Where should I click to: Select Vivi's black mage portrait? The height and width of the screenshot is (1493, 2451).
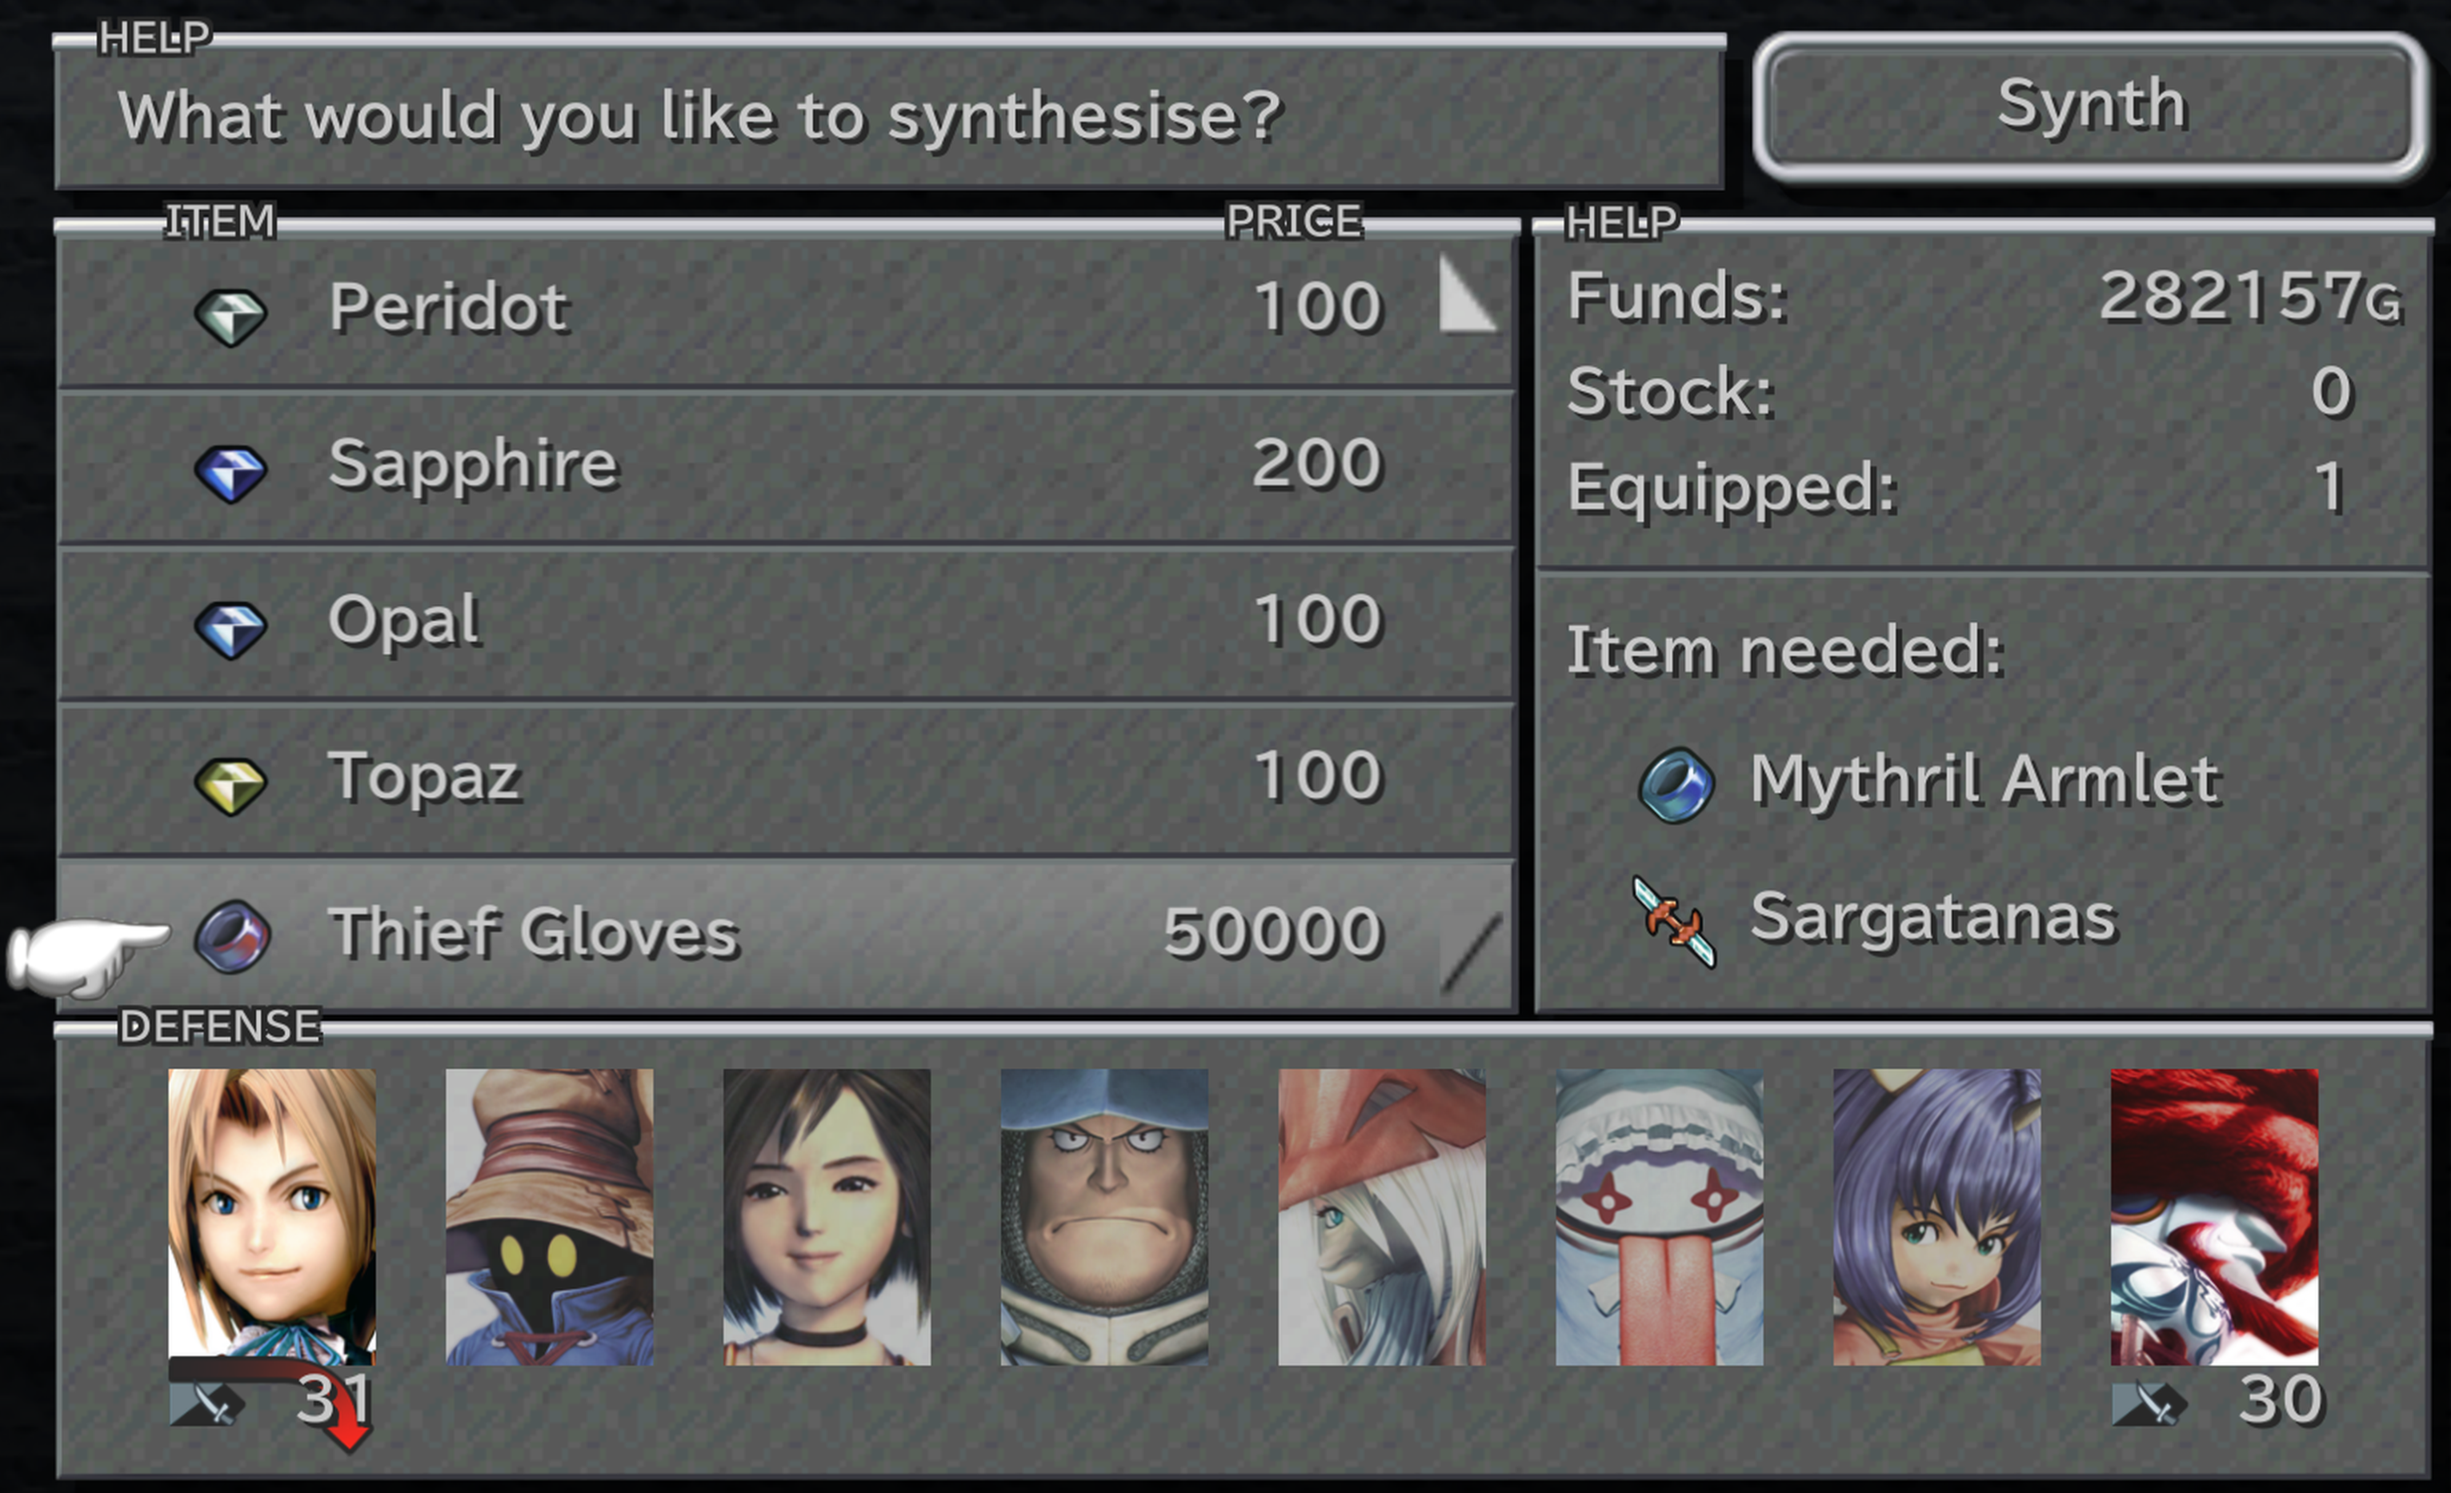(x=549, y=1216)
